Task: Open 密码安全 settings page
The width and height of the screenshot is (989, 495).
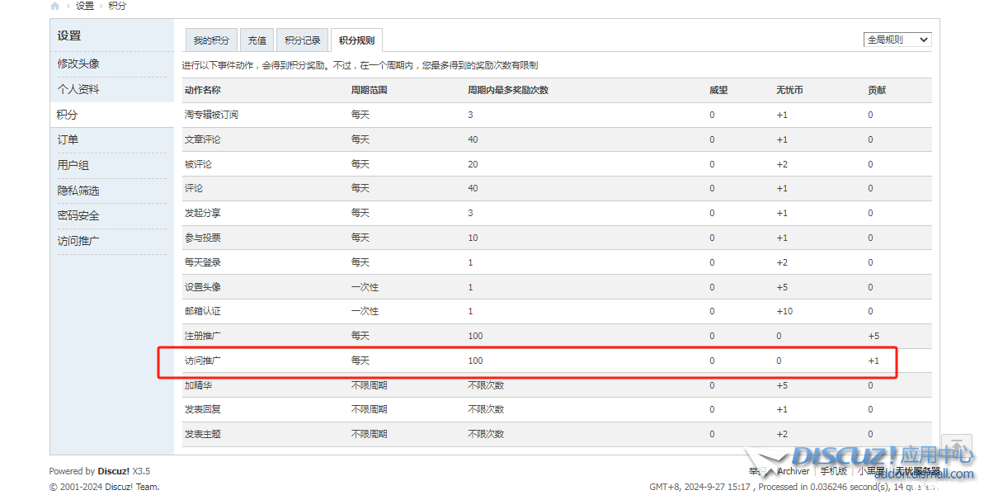Action: (78, 215)
